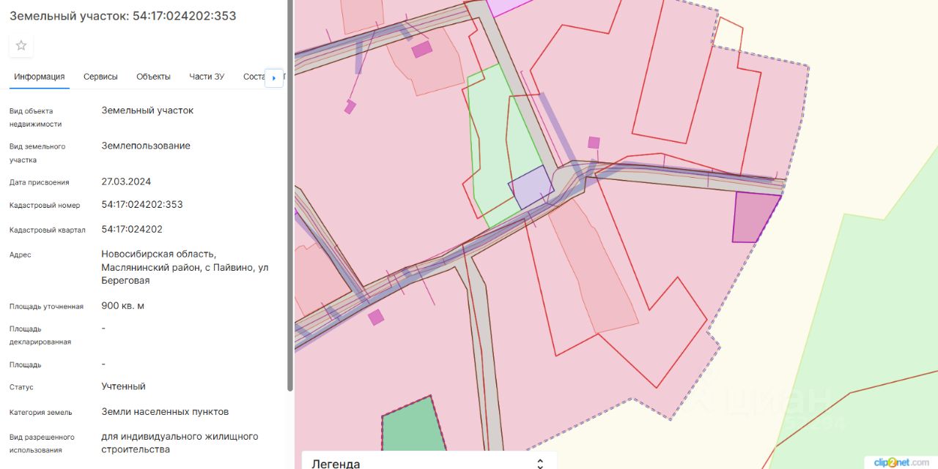Add parcel to favorites with star icon
Screen dimensions: 938x469
21,45
